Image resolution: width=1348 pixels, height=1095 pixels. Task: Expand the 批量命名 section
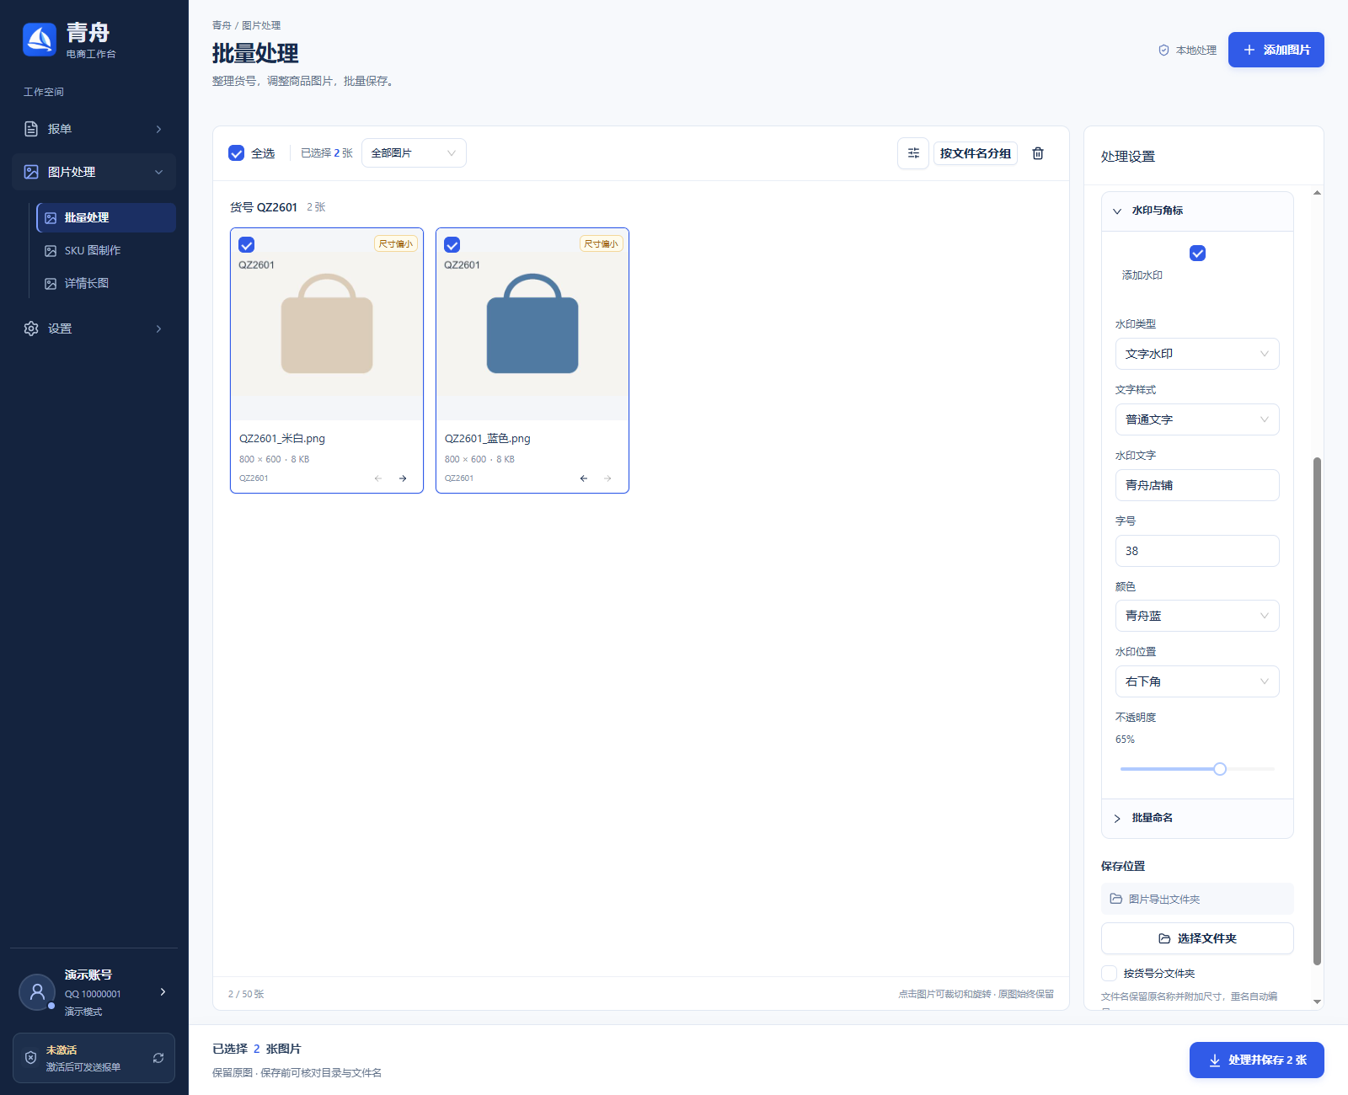tap(1197, 818)
